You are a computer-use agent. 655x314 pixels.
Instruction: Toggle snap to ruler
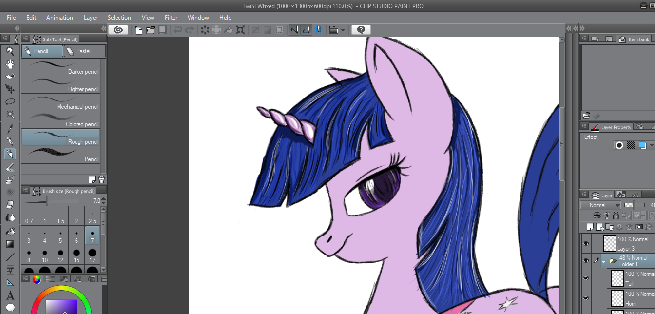tap(294, 30)
